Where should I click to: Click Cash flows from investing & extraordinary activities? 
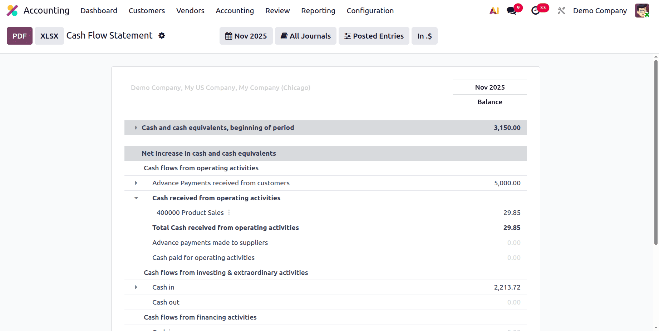pyautogui.click(x=226, y=272)
